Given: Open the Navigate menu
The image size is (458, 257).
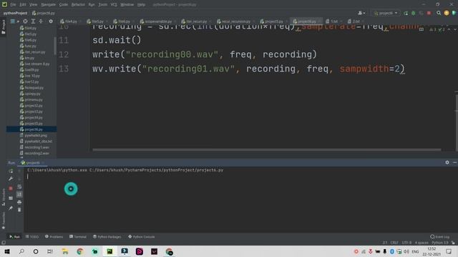Looking at the screenshot, I should 48,5.
